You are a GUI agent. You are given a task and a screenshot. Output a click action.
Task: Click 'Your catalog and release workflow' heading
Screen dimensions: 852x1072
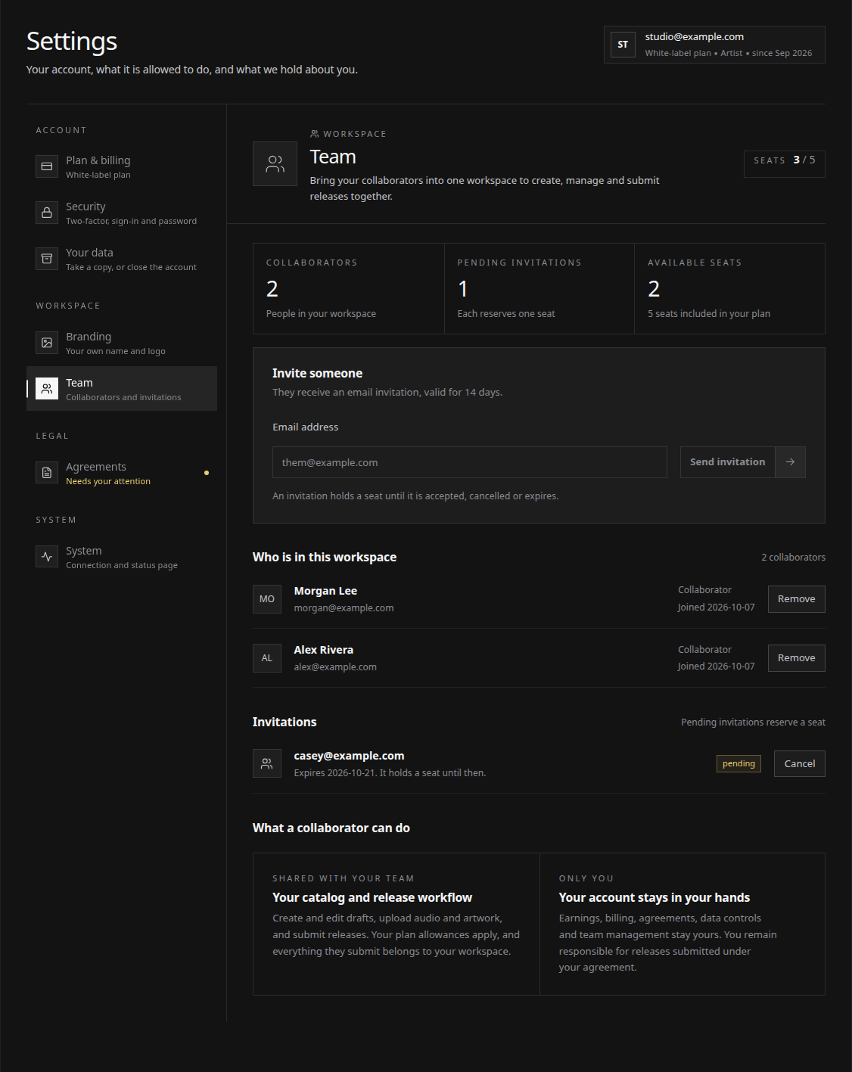[x=372, y=898]
